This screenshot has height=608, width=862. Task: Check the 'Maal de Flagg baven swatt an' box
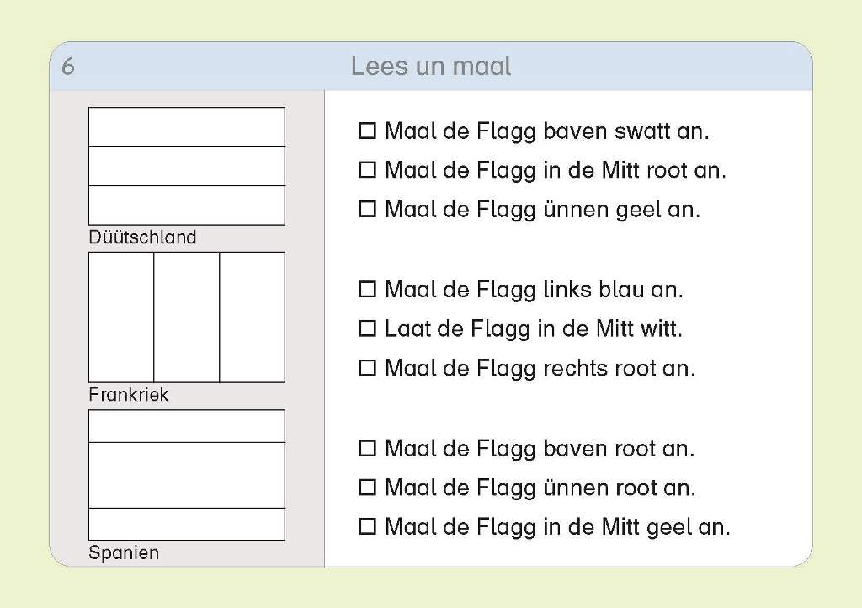click(x=367, y=131)
